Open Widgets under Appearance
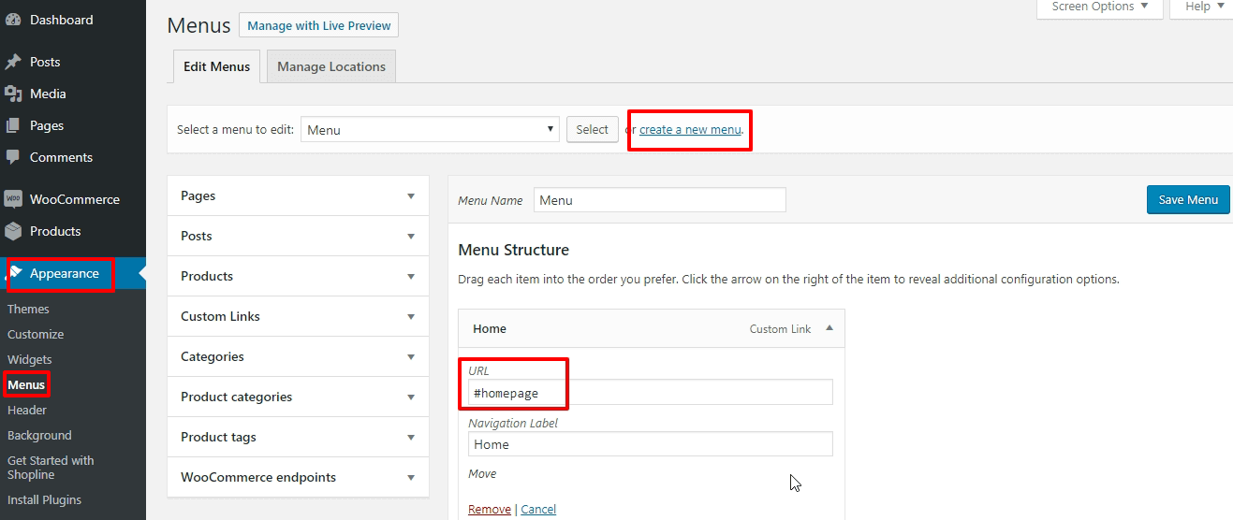Viewport: 1233px width, 520px height. 30,359
